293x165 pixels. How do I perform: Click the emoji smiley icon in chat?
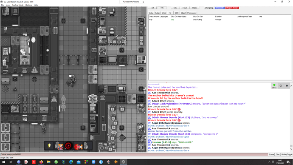pyautogui.click(x=281, y=85)
